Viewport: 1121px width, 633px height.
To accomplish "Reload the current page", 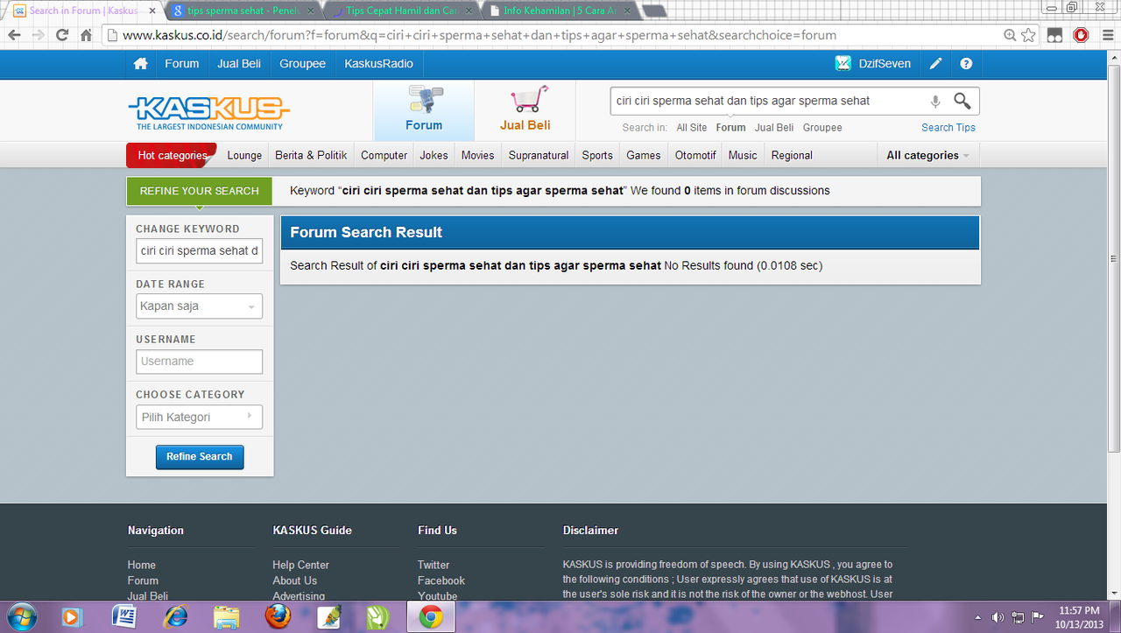I will (62, 35).
